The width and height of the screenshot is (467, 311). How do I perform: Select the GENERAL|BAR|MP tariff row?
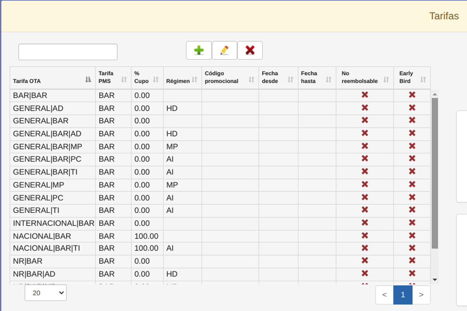point(220,147)
